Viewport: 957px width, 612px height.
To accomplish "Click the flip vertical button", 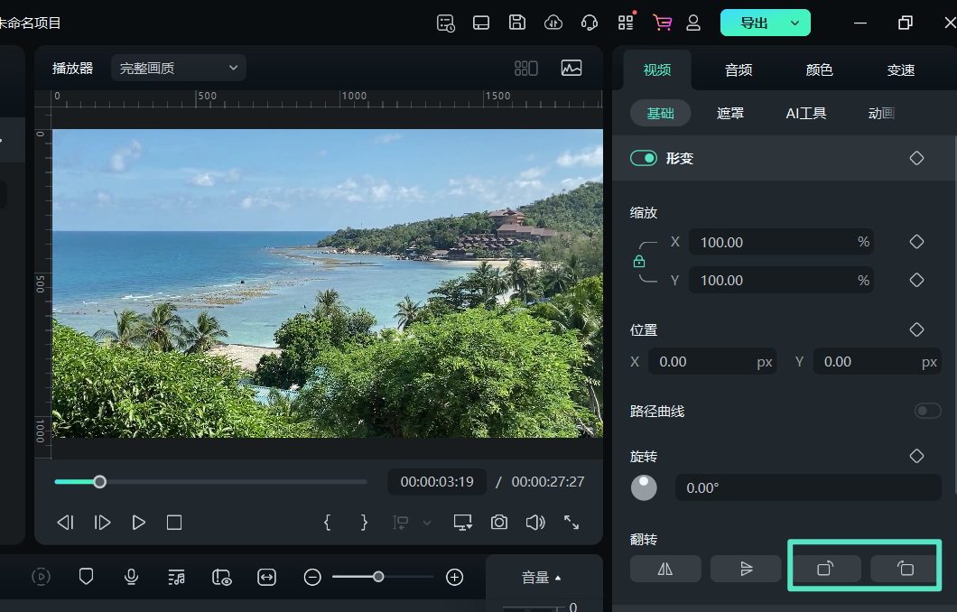I will (x=746, y=569).
